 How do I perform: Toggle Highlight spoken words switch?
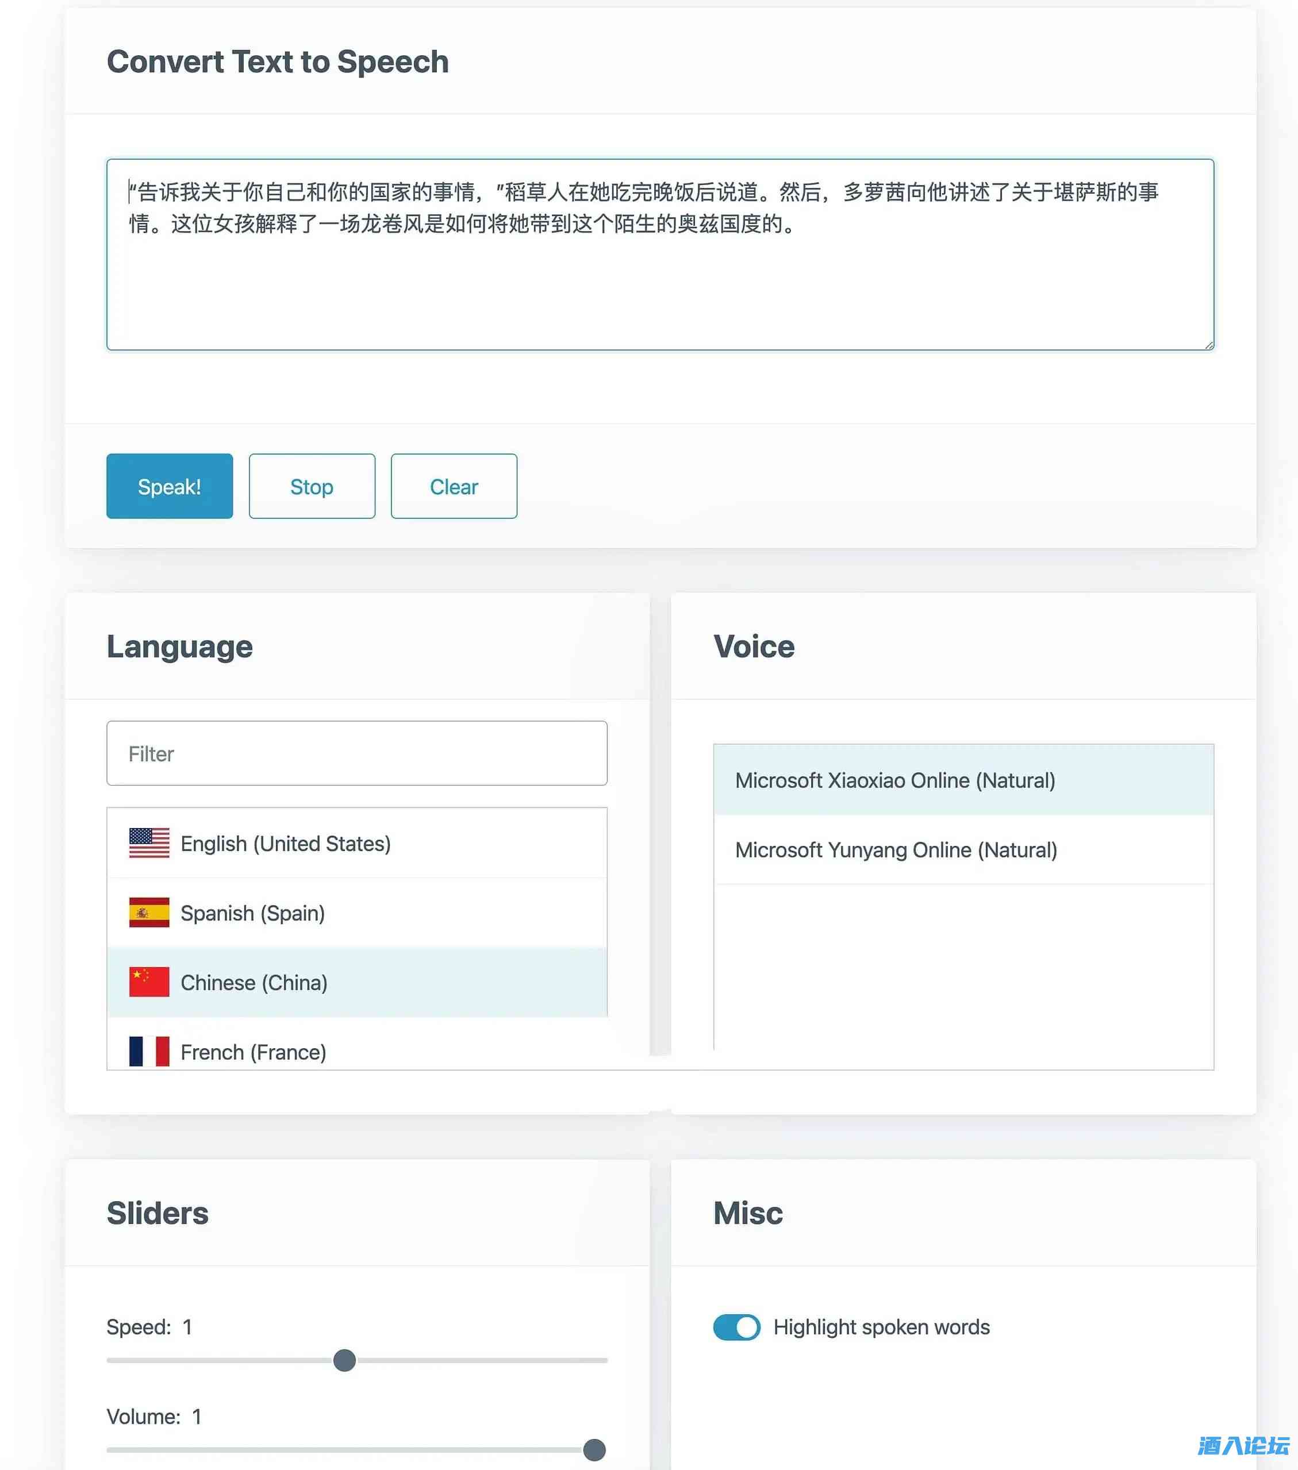point(736,1327)
